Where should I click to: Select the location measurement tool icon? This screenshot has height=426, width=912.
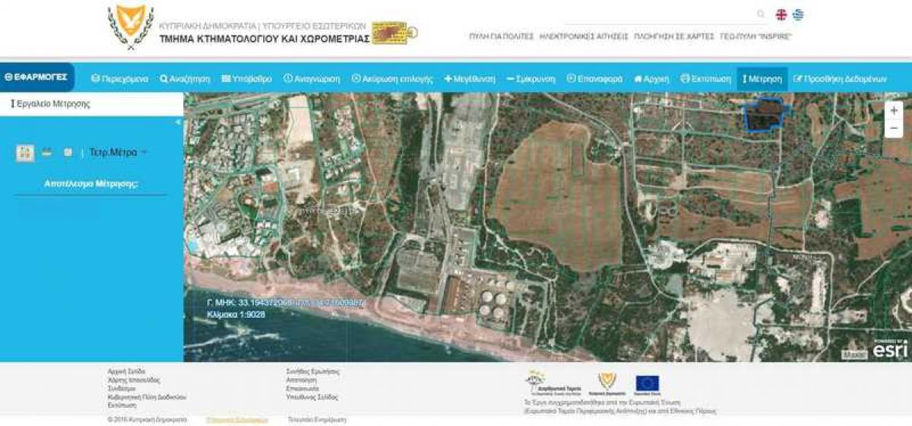(x=68, y=152)
